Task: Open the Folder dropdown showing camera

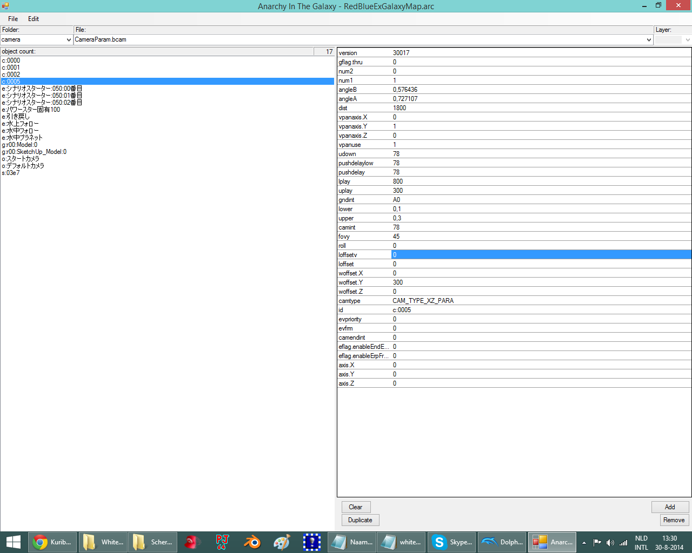Action: pyautogui.click(x=36, y=39)
